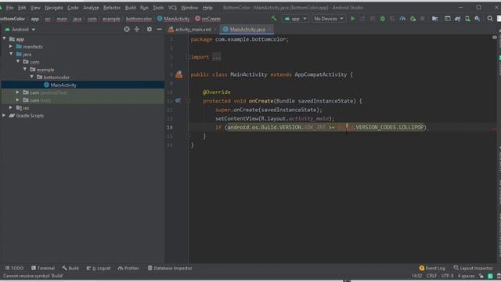
Task: Click the scroll-from-source target icon in Project panel
Action: pos(127,29)
